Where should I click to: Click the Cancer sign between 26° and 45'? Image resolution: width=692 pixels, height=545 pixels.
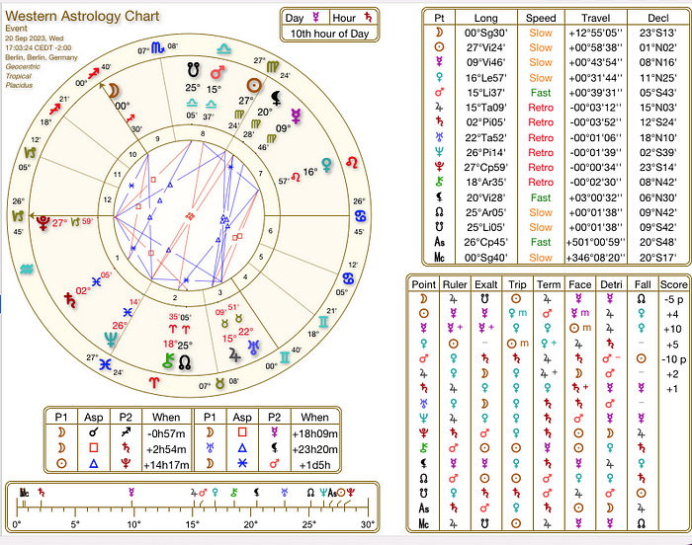click(361, 216)
